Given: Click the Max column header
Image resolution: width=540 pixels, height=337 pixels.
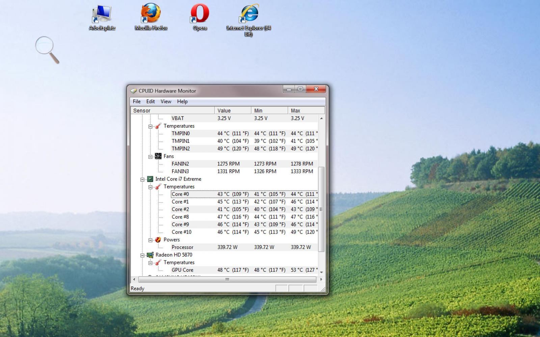Looking at the screenshot, I should click(x=306, y=111).
